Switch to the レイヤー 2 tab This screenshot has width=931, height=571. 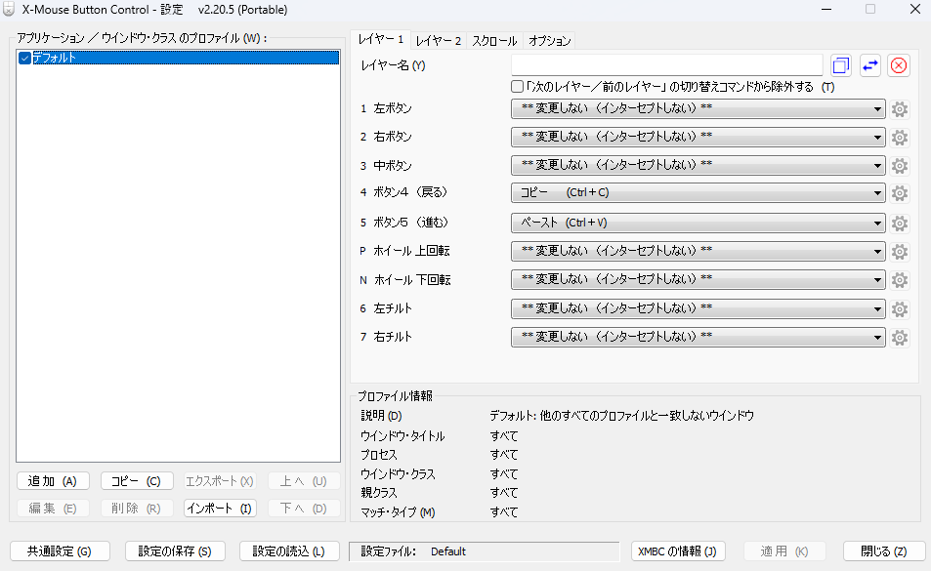pos(439,41)
